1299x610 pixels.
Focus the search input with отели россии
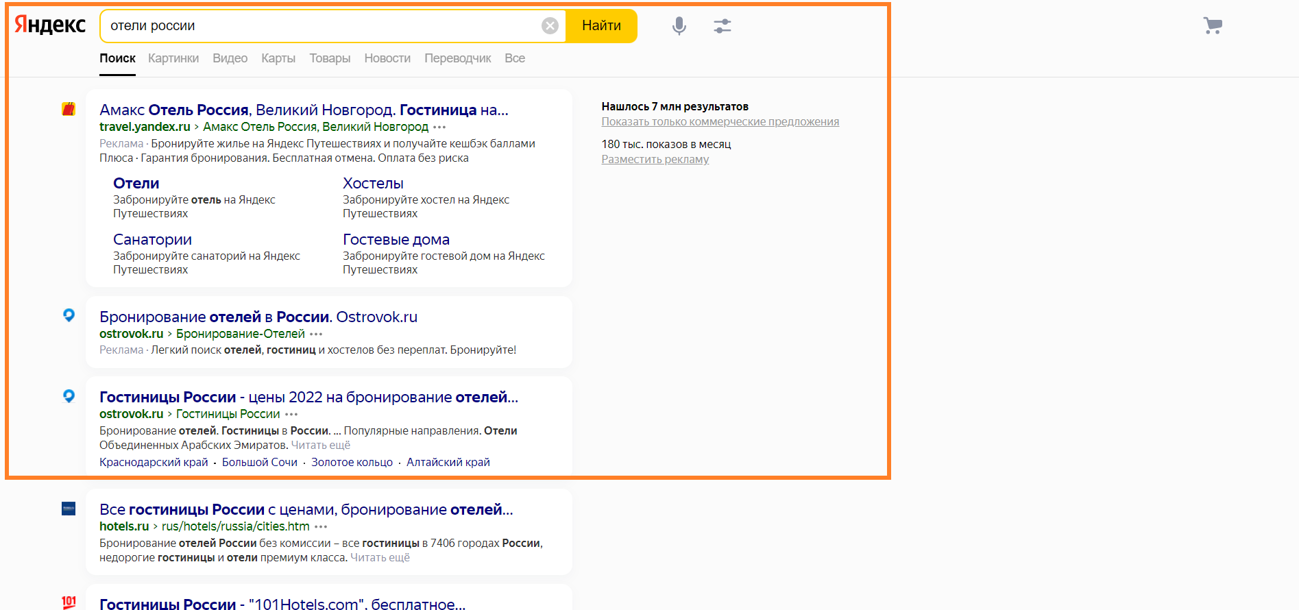click(322, 26)
